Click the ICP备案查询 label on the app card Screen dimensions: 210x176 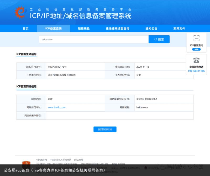click(196, 45)
